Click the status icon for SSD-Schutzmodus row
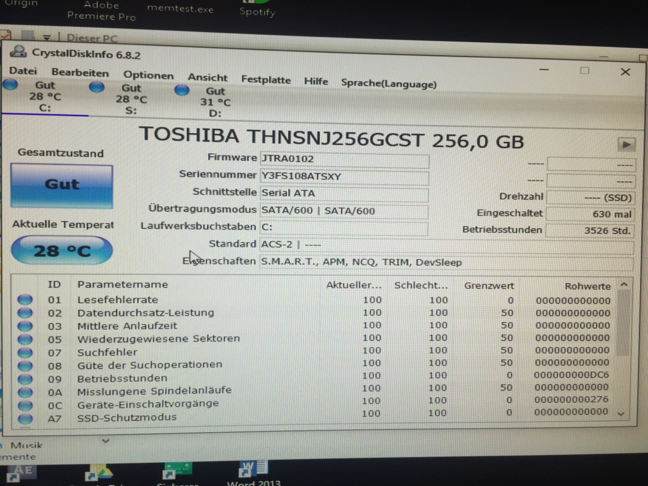This screenshot has width=648, height=486. pyautogui.click(x=25, y=418)
